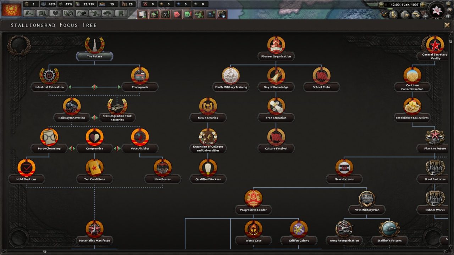
Task: Increase game speed with the plus button
Action: [423, 4]
